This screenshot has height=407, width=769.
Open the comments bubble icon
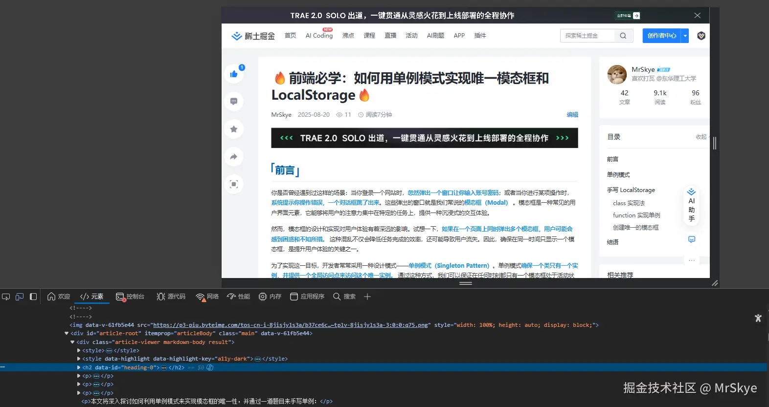234,101
